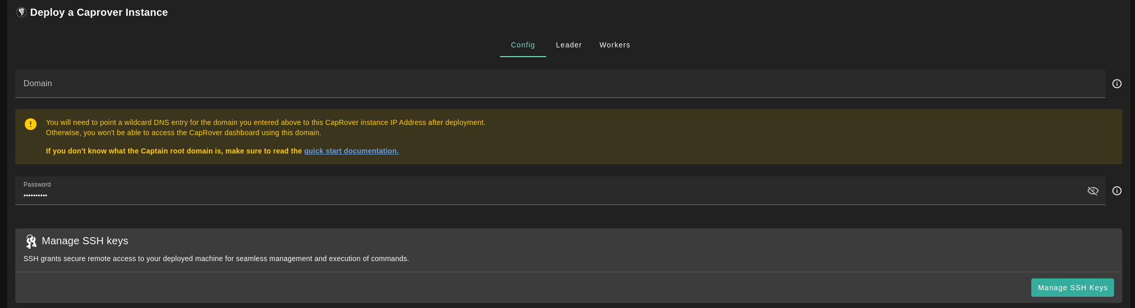Click the Caprover logo icon in header
The height and width of the screenshot is (308, 1135).
(x=21, y=13)
